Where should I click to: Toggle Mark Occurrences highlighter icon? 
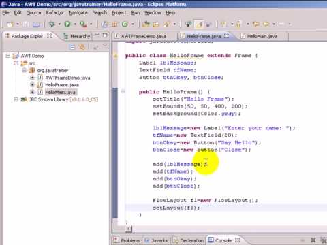[x=199, y=24]
